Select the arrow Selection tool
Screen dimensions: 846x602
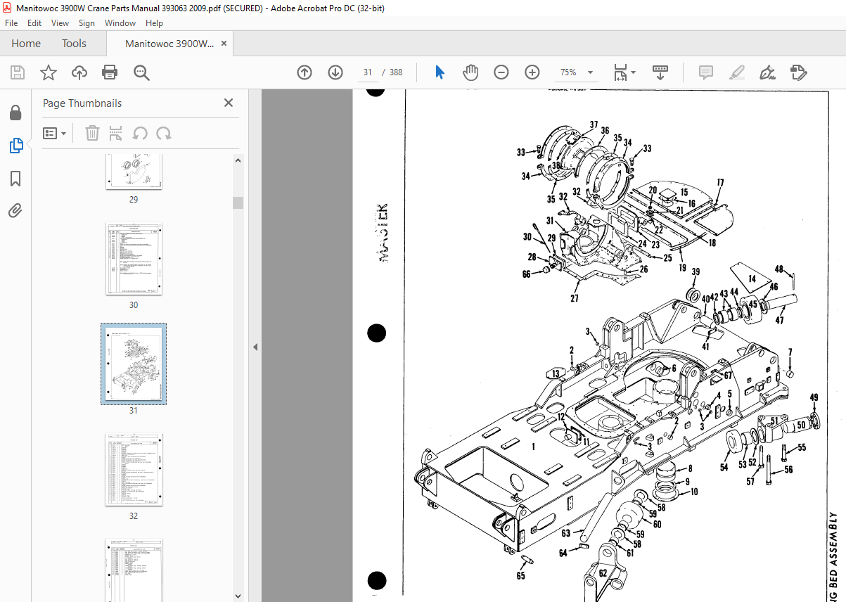[x=440, y=72]
